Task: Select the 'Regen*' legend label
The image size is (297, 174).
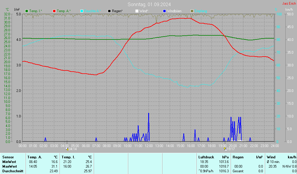Action: [117, 11]
